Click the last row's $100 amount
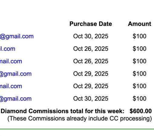 click(x=139, y=99)
